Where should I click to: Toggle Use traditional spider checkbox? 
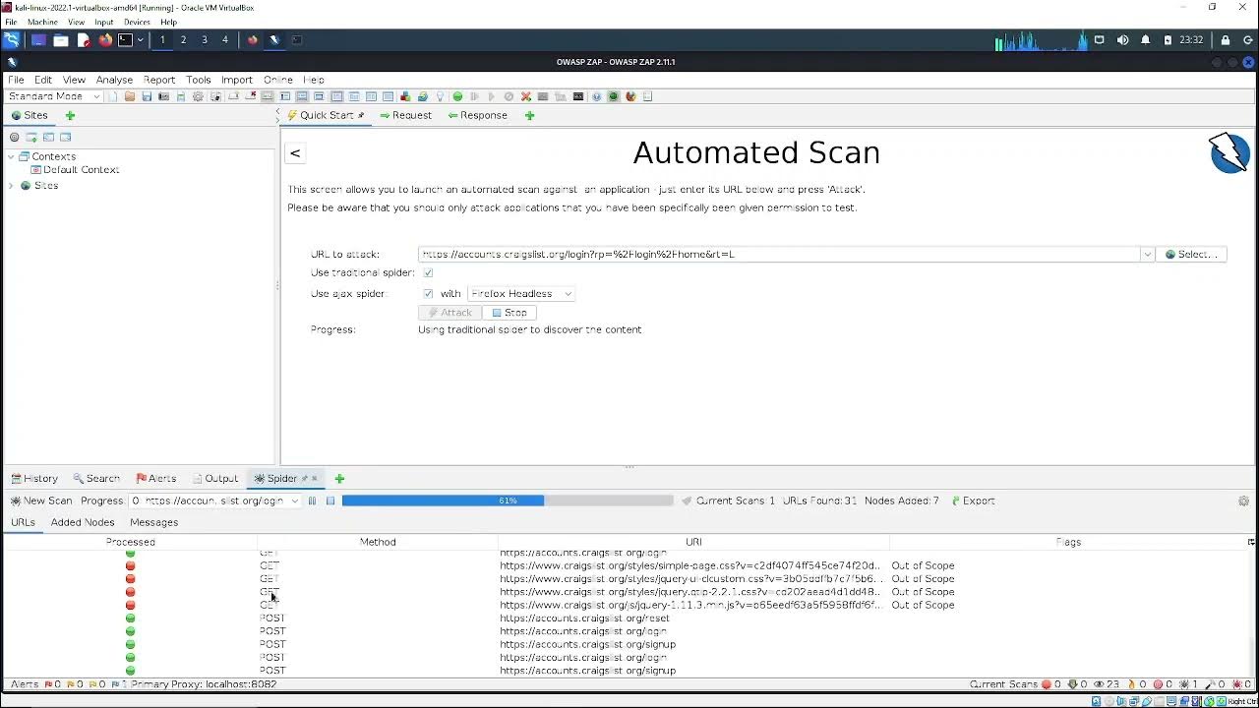point(428,272)
